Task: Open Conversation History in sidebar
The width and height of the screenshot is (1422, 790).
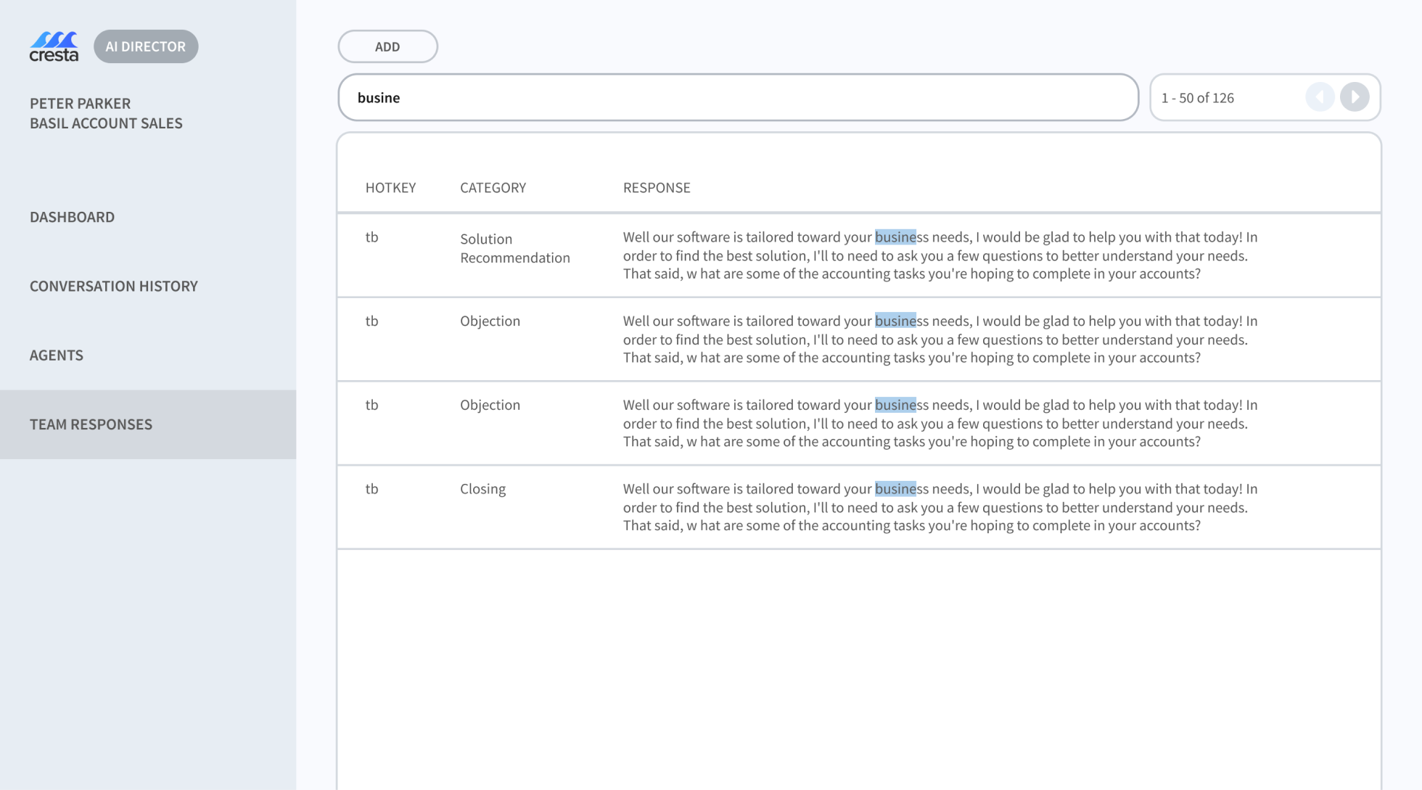Action: pyautogui.click(x=114, y=286)
